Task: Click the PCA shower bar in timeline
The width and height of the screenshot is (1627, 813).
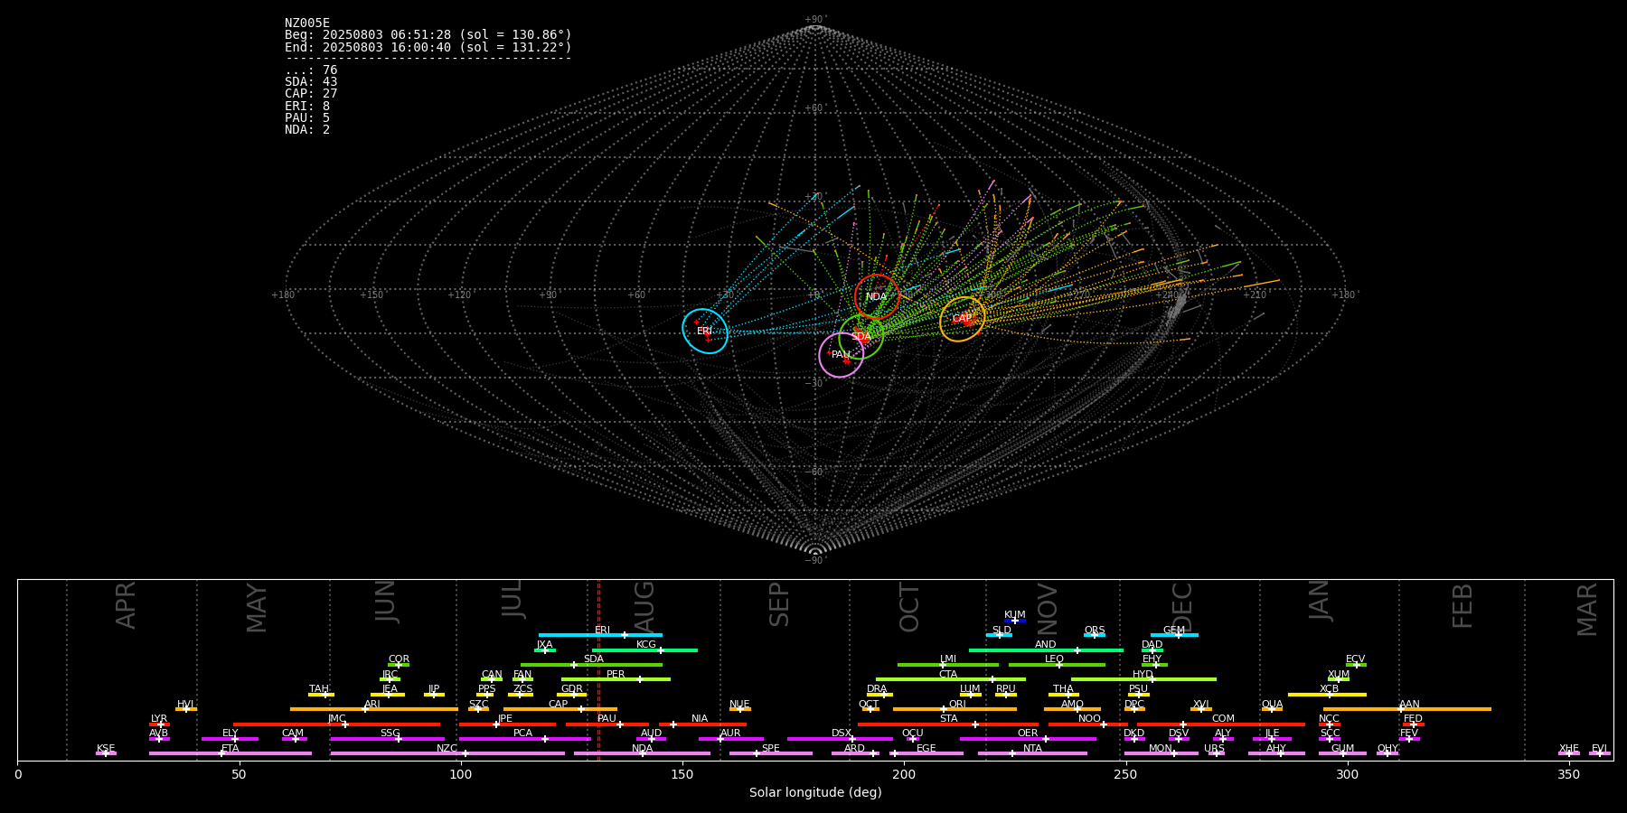Action: point(524,739)
